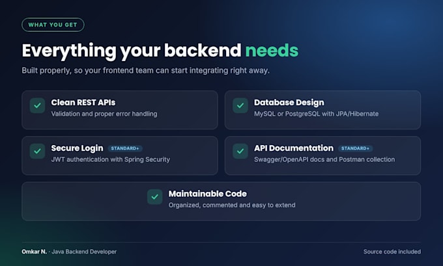Select the Maintainable Code card title

[x=208, y=194]
